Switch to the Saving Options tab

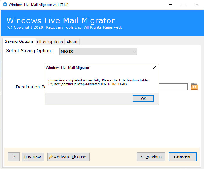[19, 41]
